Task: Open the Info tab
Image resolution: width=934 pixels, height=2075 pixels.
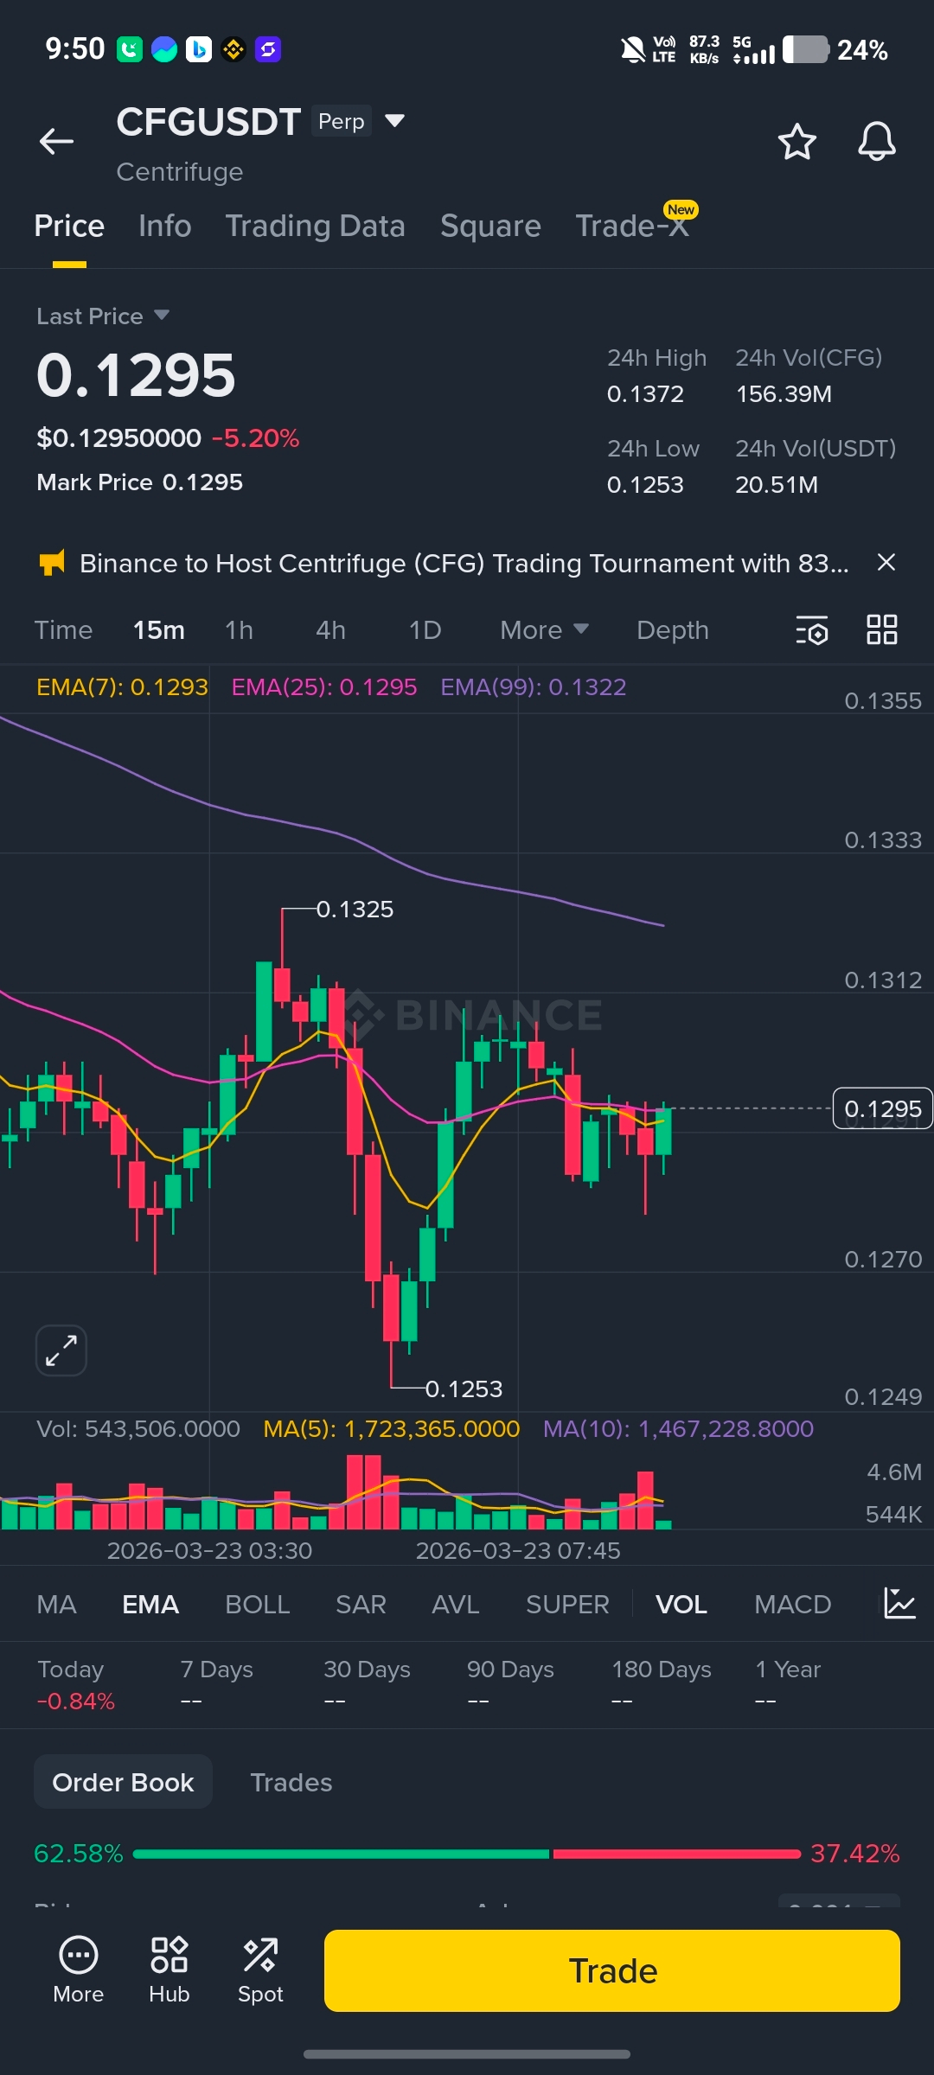Action: pyautogui.click(x=164, y=227)
